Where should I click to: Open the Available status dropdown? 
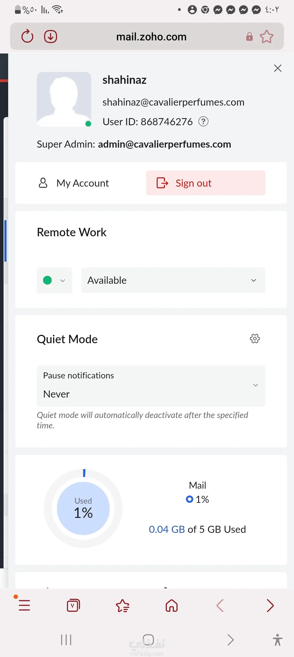point(173,280)
